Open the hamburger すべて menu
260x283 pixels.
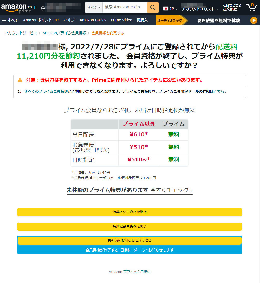click(10, 20)
